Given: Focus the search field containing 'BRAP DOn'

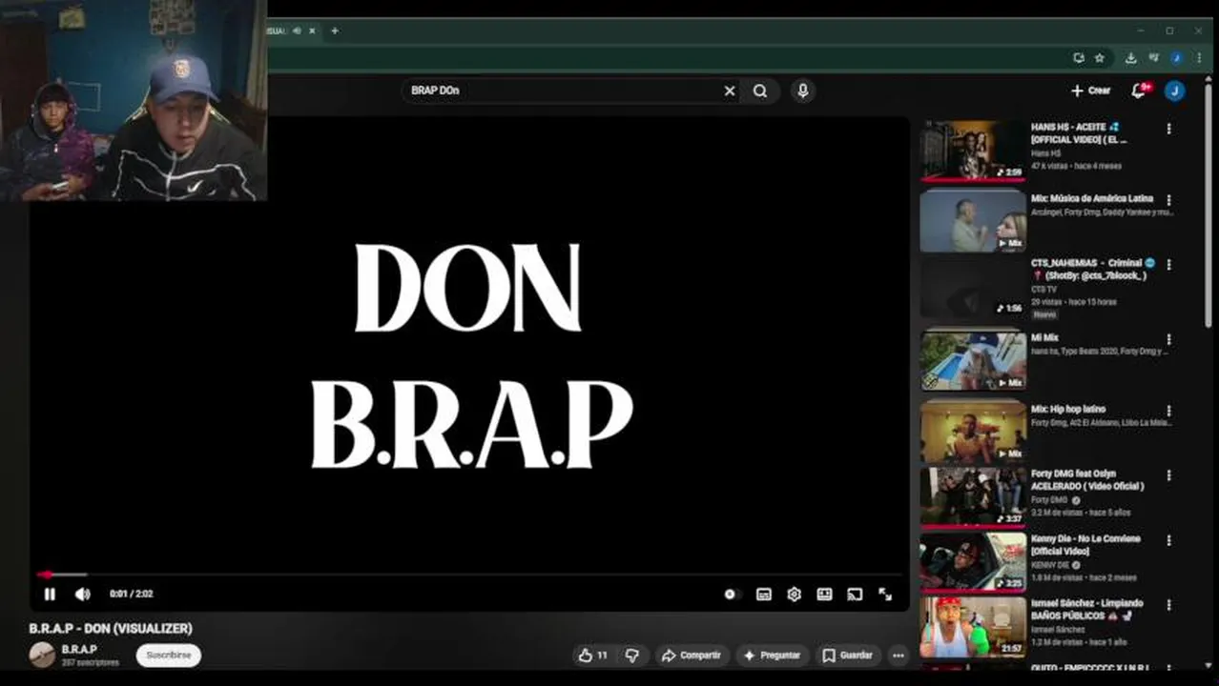Looking at the screenshot, I should pyautogui.click(x=563, y=91).
